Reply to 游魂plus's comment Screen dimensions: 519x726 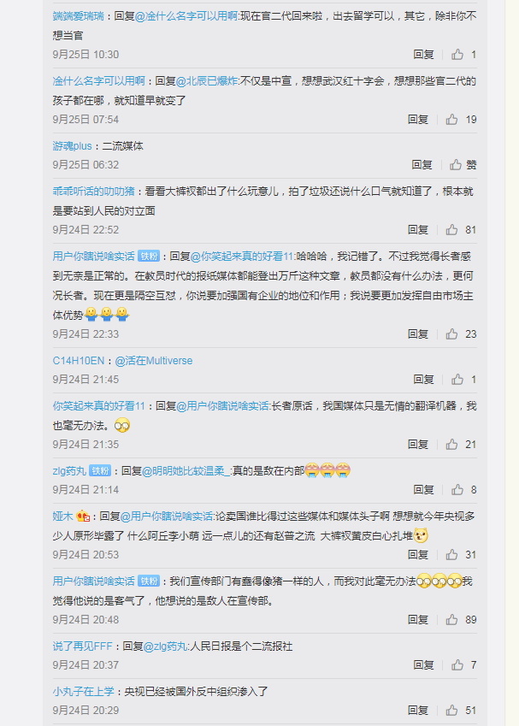[x=422, y=165]
